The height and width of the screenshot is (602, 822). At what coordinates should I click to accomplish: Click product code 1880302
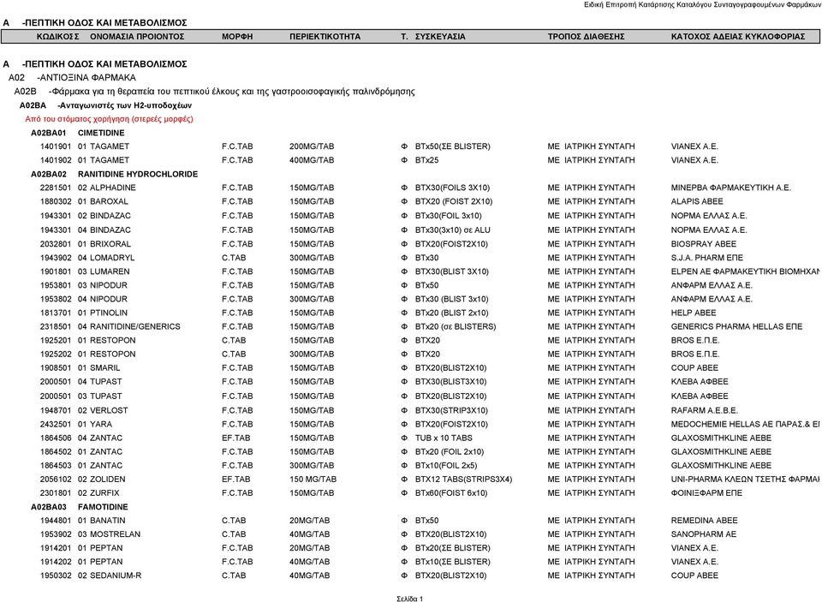pyautogui.click(x=56, y=201)
